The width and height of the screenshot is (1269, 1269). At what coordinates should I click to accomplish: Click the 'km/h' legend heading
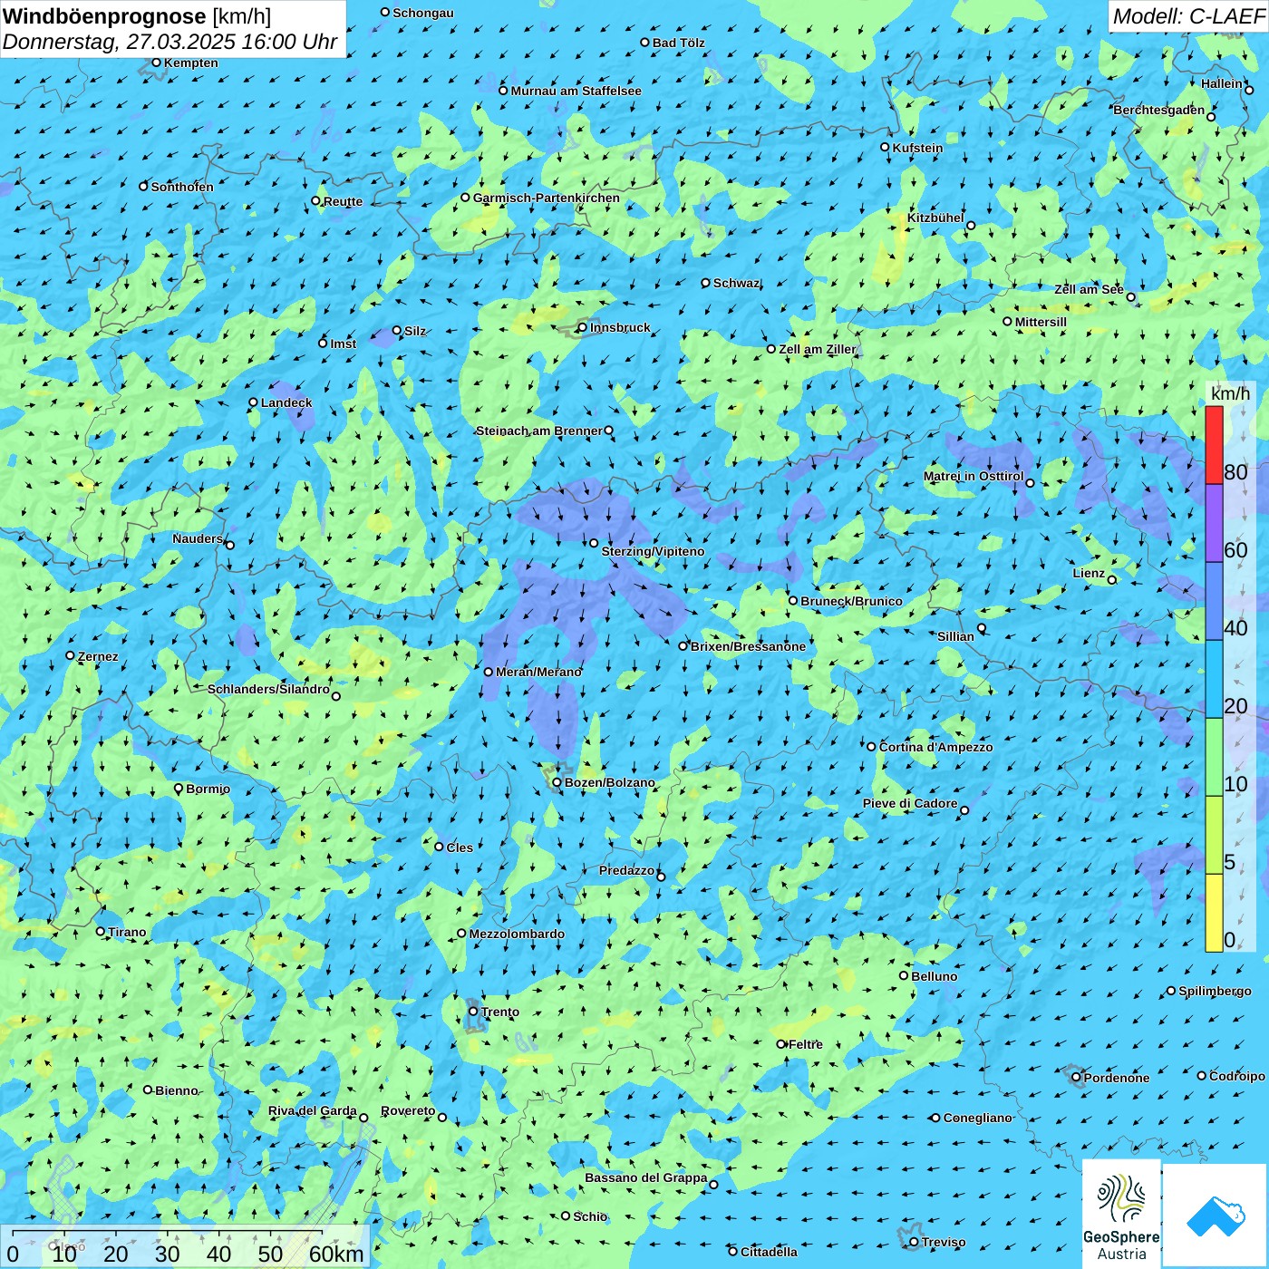point(1230,393)
